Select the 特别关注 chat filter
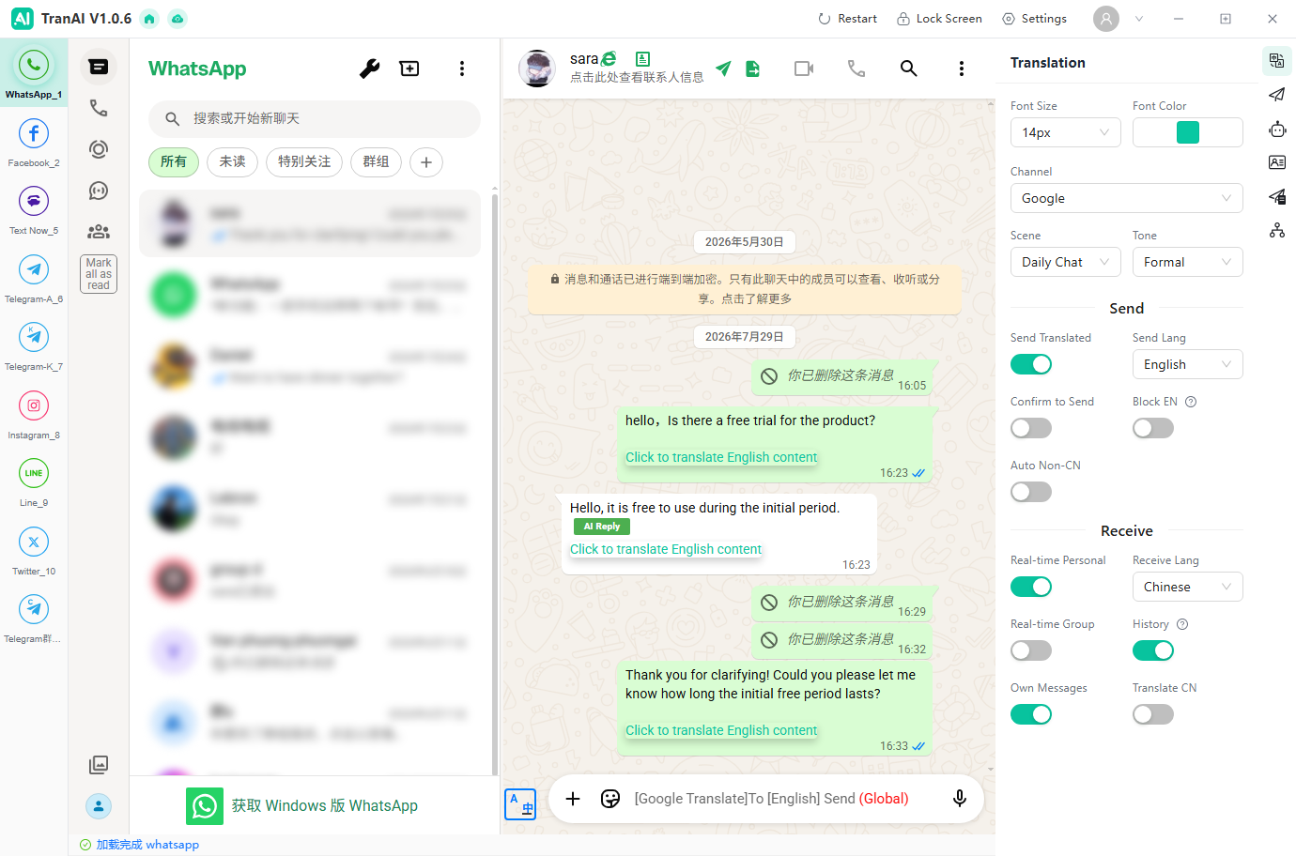Screen dimensions: 1296x856 pyautogui.click(x=304, y=161)
